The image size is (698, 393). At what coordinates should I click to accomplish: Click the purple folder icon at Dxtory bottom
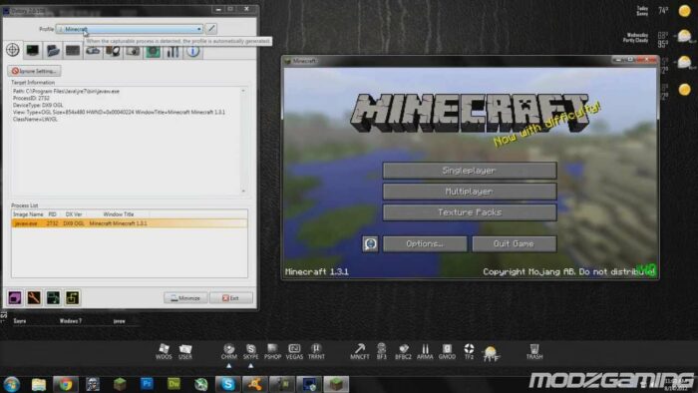[x=14, y=298]
